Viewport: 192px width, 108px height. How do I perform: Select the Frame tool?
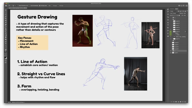click(x=6, y=21)
